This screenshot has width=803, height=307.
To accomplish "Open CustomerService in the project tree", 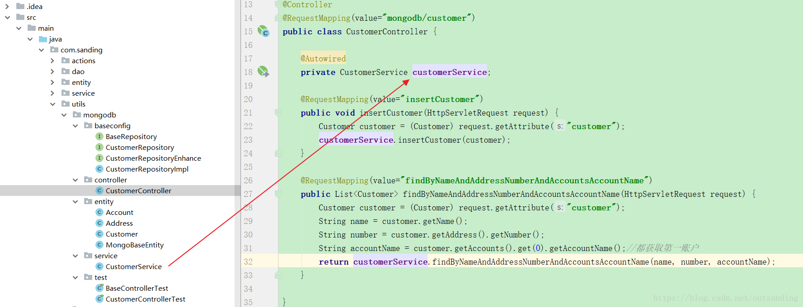I will [x=133, y=266].
